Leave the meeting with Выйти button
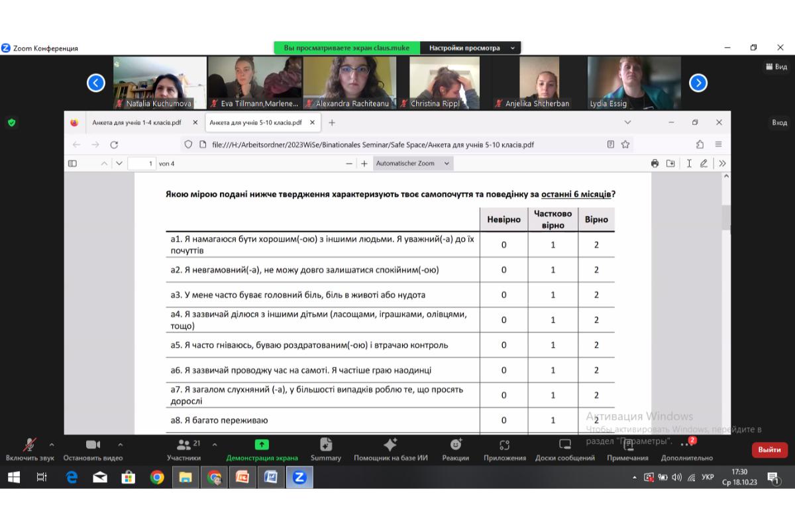The image size is (795, 530). click(x=769, y=450)
